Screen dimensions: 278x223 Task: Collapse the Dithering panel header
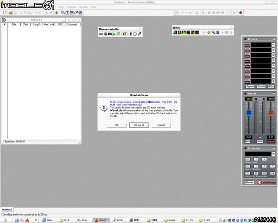274,148
